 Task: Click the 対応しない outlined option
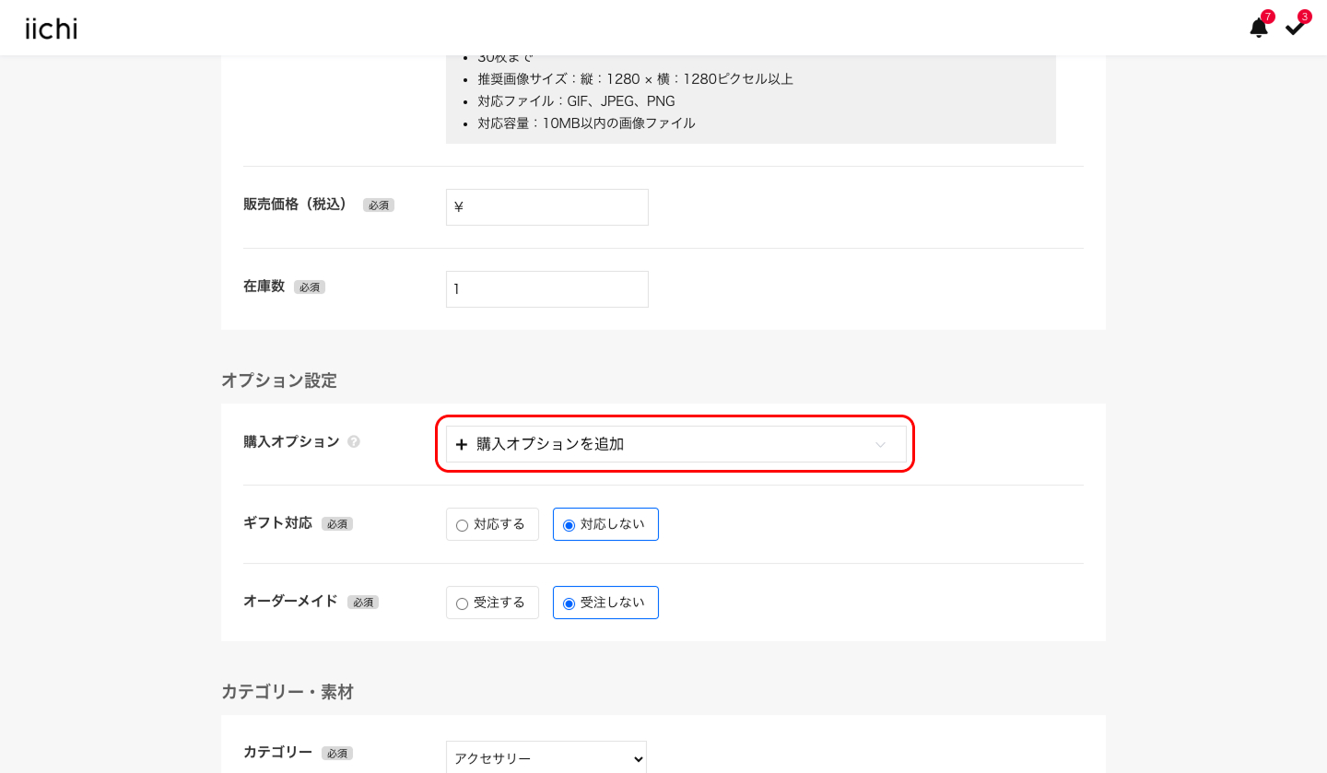(x=605, y=523)
